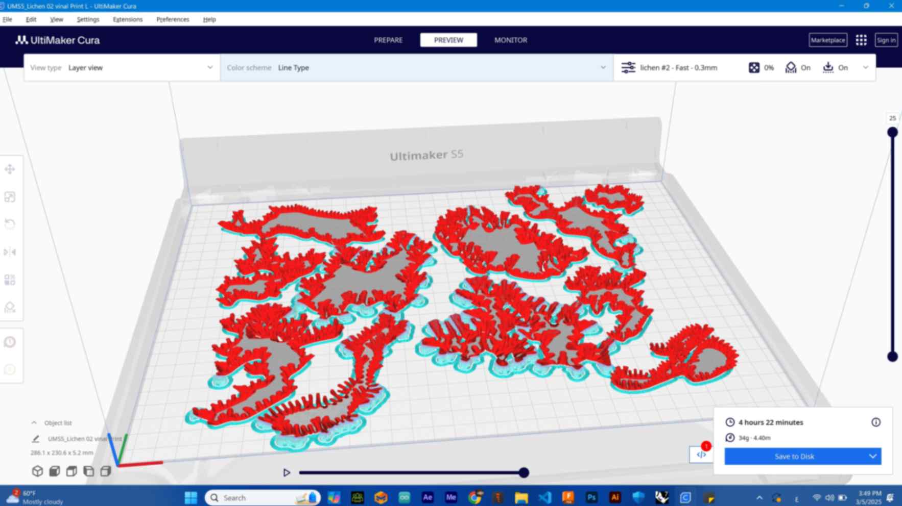Select the Scale tool in left toolbar

[10, 197]
